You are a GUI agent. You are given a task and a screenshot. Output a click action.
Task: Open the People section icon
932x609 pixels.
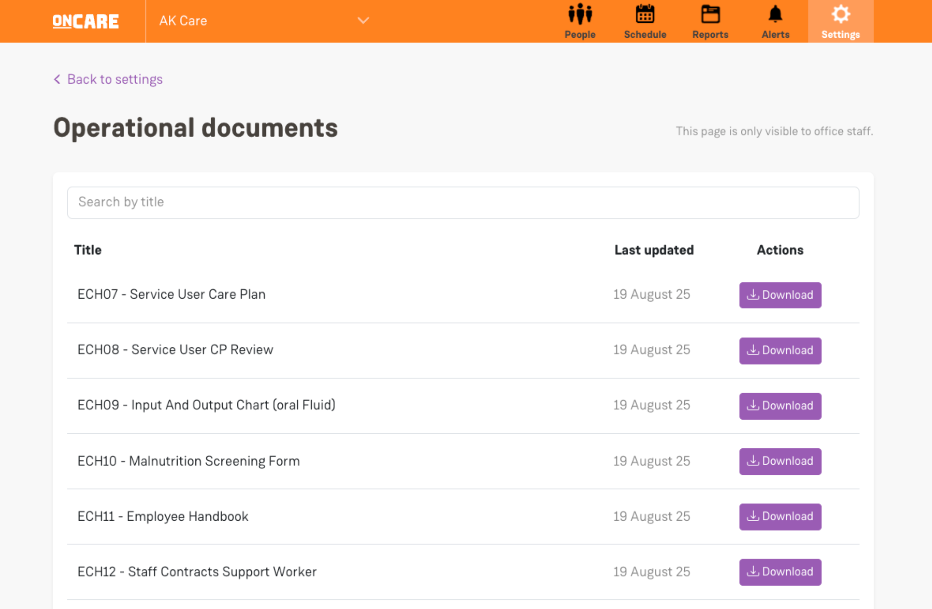(580, 15)
